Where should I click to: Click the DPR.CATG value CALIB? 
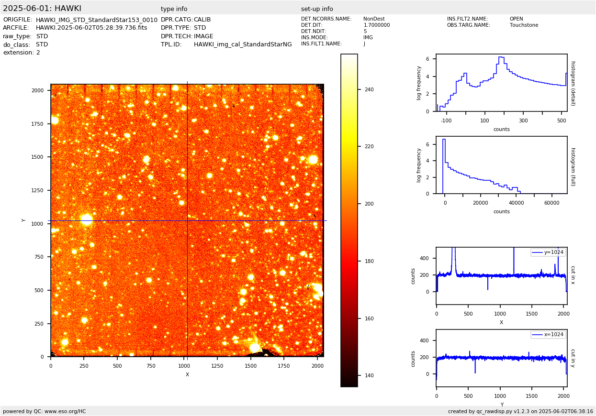[202, 20]
